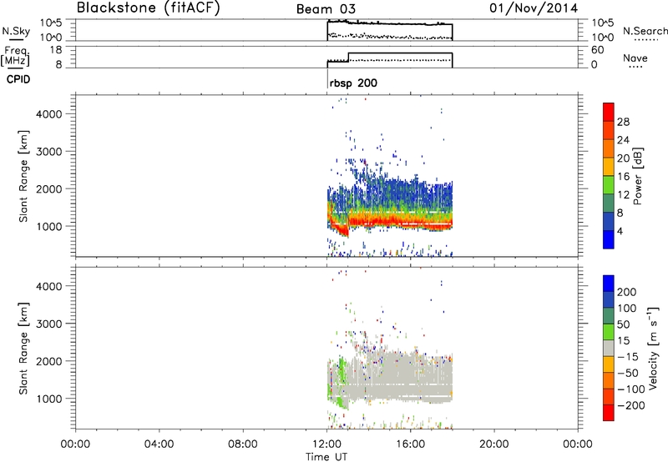Click the -15 tick on velocity colorbar
This screenshot has width=668, height=462.
(628, 357)
